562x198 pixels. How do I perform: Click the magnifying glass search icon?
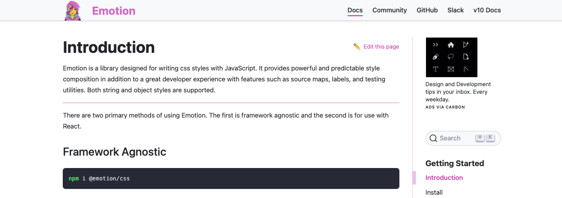(x=433, y=139)
